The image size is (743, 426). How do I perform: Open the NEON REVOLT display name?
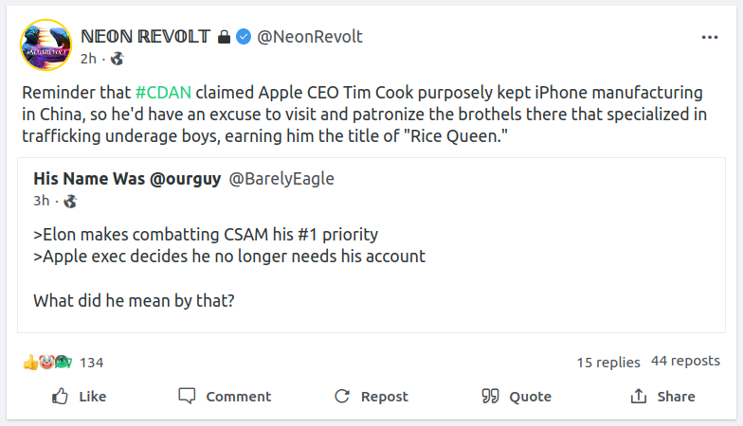click(145, 37)
